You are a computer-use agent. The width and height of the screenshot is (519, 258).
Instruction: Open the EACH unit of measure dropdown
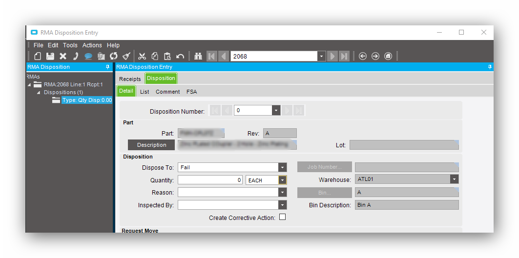282,180
